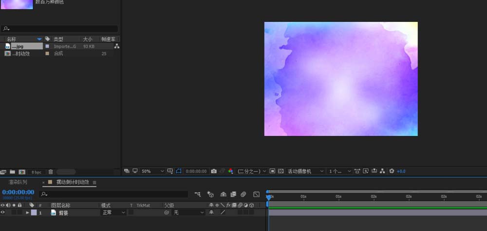Click the 背景 layer parent pick whip
487x231 pixels.
click(167, 212)
